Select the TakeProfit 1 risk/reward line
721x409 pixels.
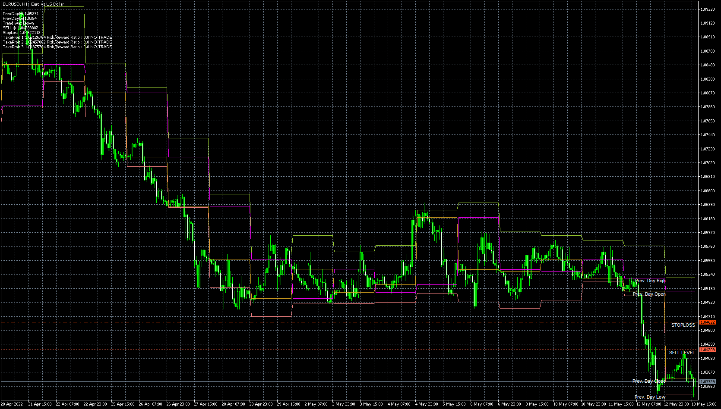click(x=57, y=37)
